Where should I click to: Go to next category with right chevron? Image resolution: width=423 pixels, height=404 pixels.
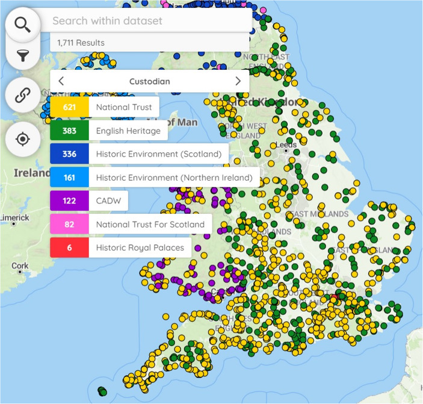pos(238,81)
